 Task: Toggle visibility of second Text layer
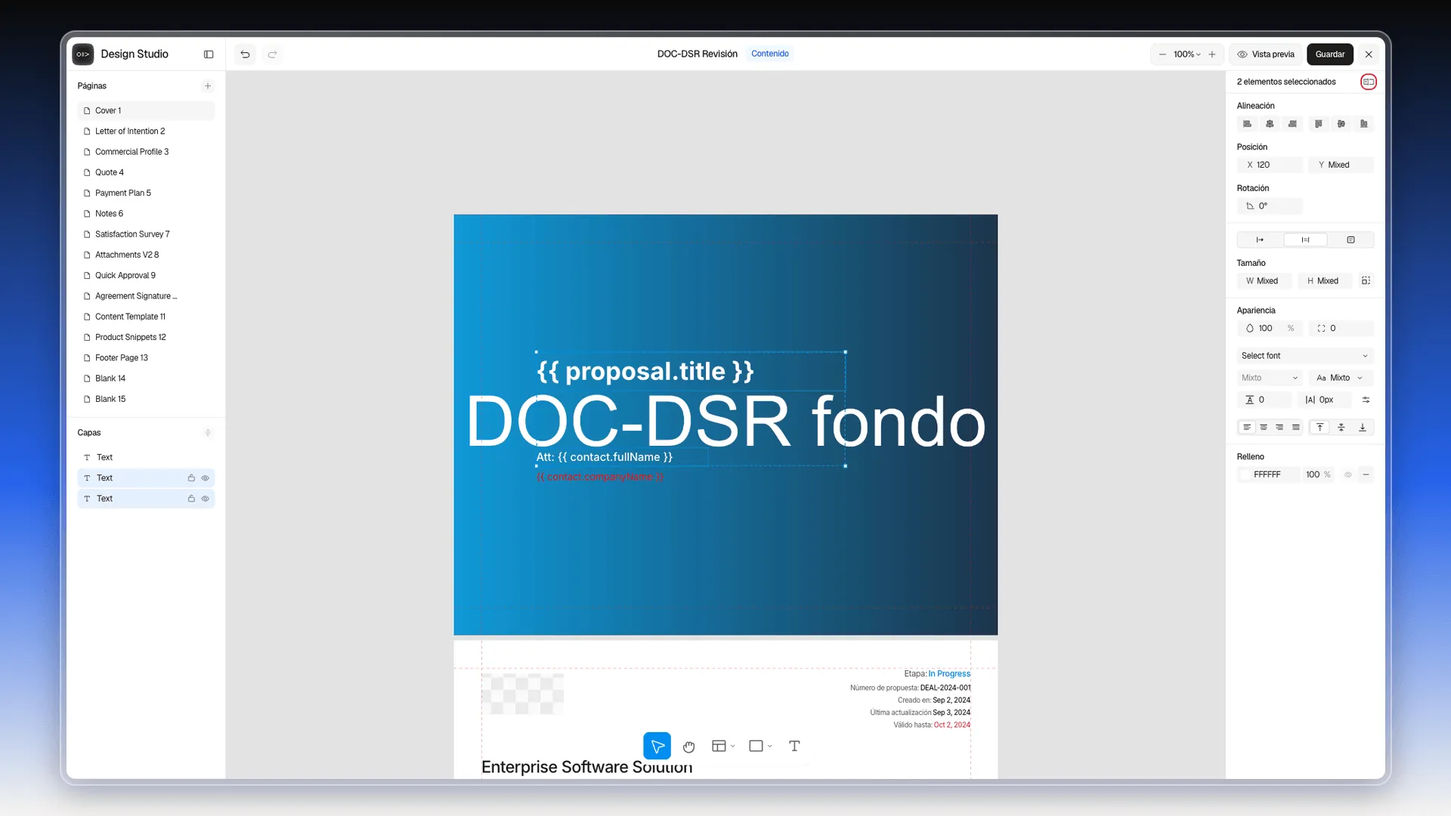pos(205,478)
